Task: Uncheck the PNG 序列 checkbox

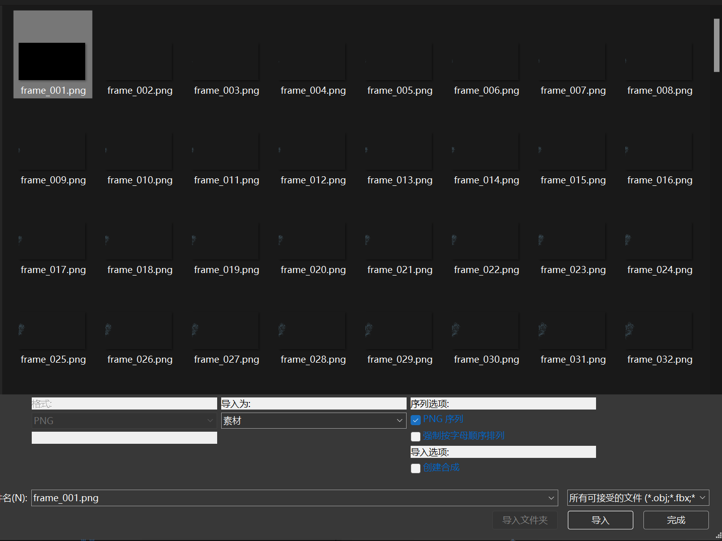Action: tap(416, 420)
